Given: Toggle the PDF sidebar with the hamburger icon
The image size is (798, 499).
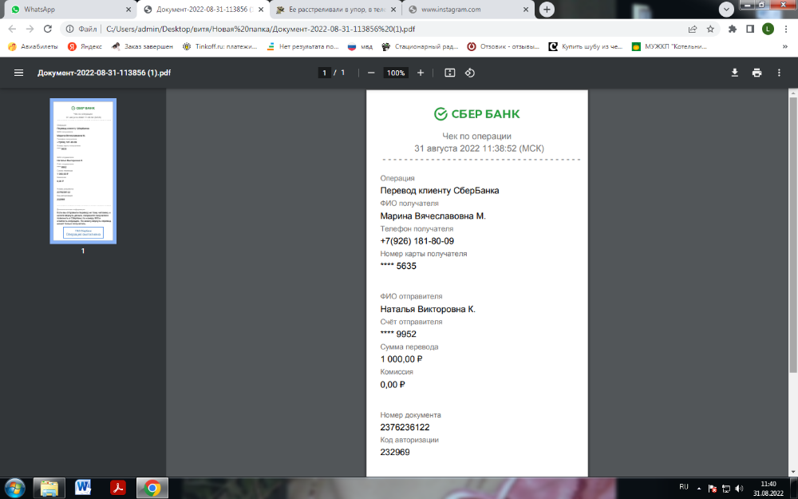Looking at the screenshot, I should 18,73.
